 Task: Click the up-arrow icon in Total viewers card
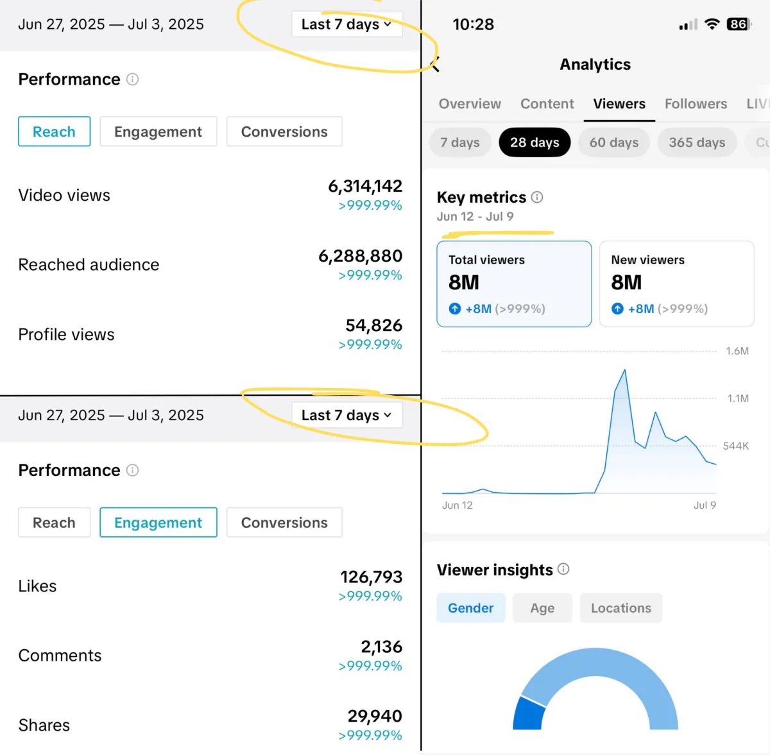tap(455, 309)
